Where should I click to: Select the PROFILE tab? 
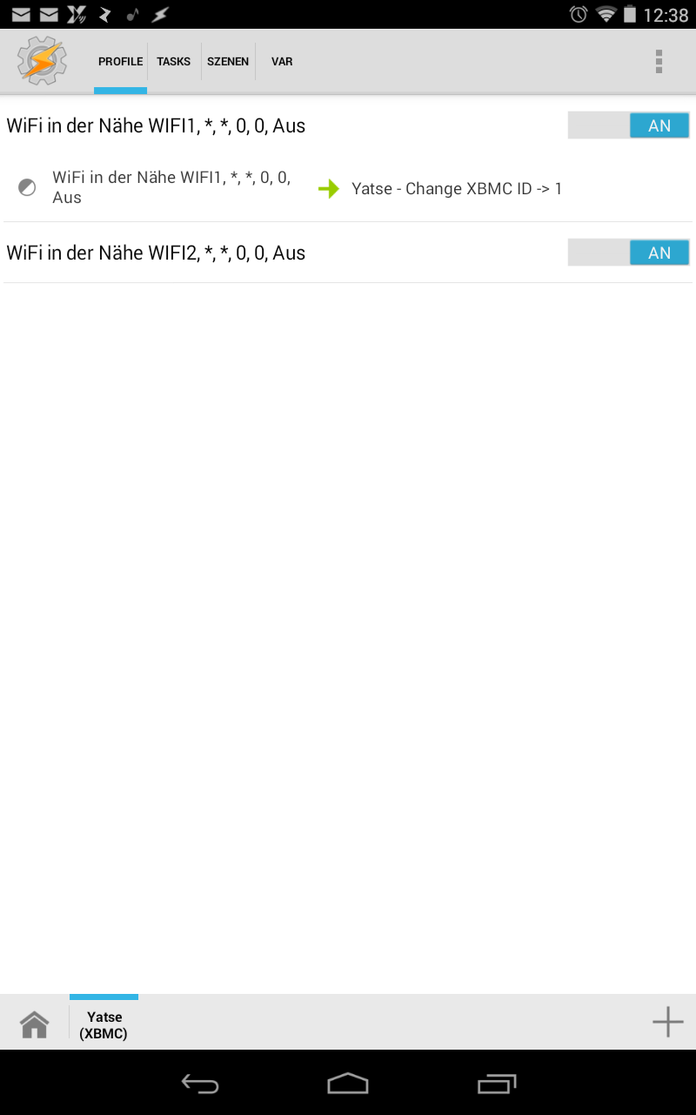click(120, 62)
